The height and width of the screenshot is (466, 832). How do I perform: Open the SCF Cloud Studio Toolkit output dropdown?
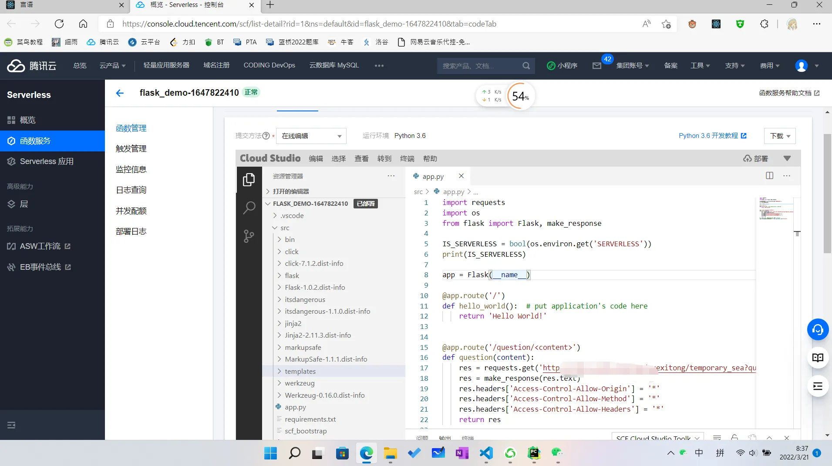[657, 437]
